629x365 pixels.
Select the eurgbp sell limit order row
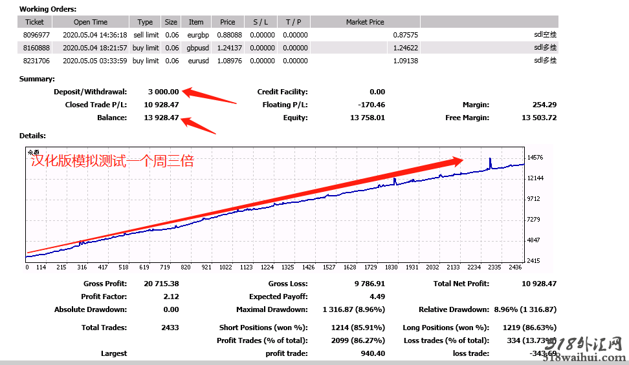(x=194, y=35)
